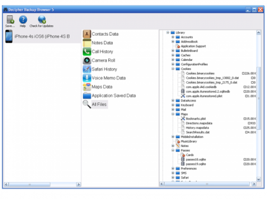Select the Voice Memo Data label

tap(109, 78)
